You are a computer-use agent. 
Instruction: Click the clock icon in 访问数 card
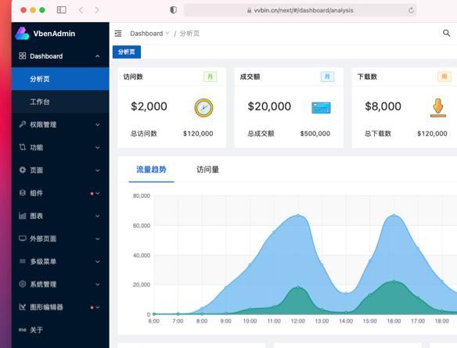(x=203, y=108)
